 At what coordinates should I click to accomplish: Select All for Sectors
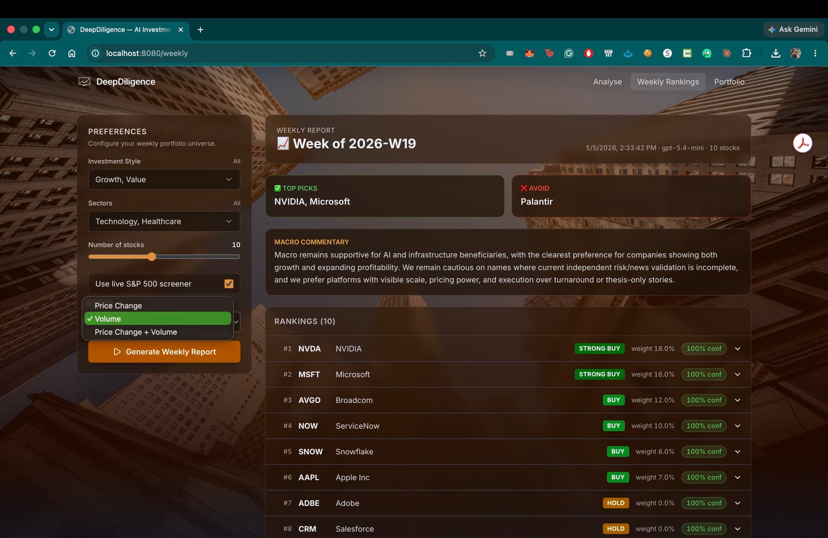(x=236, y=203)
